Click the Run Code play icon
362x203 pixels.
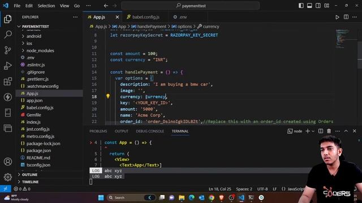click(x=337, y=17)
